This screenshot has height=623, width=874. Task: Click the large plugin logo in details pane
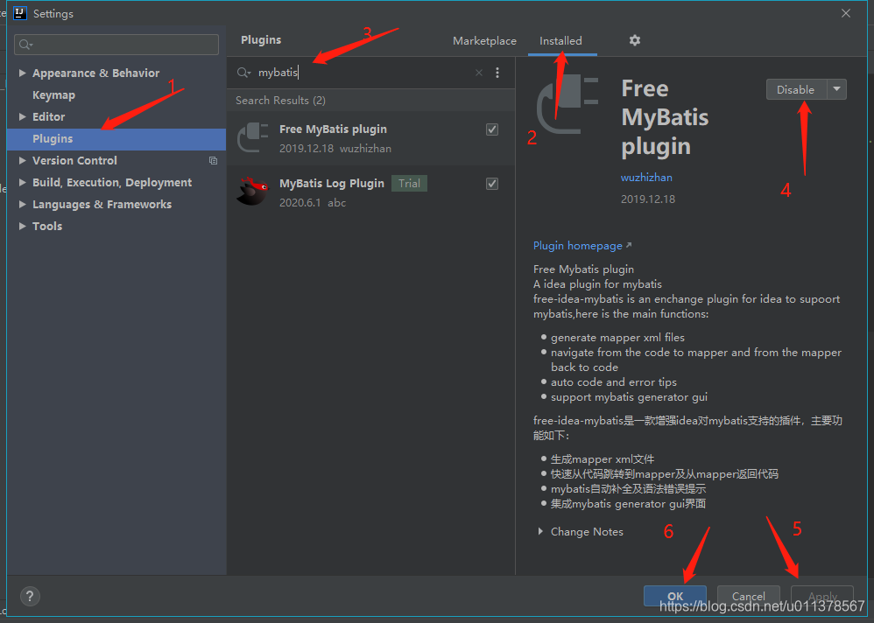tap(567, 105)
